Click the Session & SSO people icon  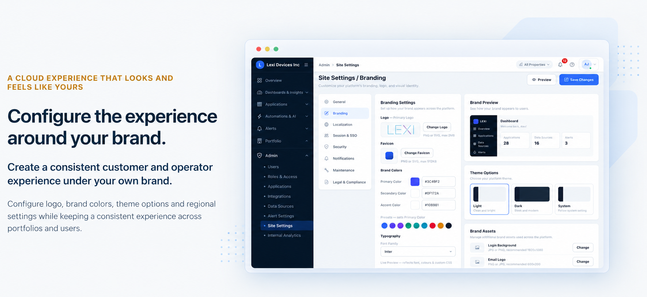pos(327,135)
